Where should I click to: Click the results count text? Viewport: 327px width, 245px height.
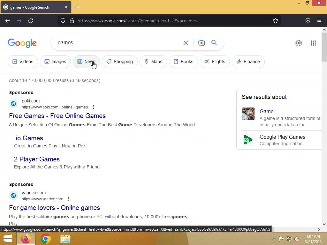54,80
